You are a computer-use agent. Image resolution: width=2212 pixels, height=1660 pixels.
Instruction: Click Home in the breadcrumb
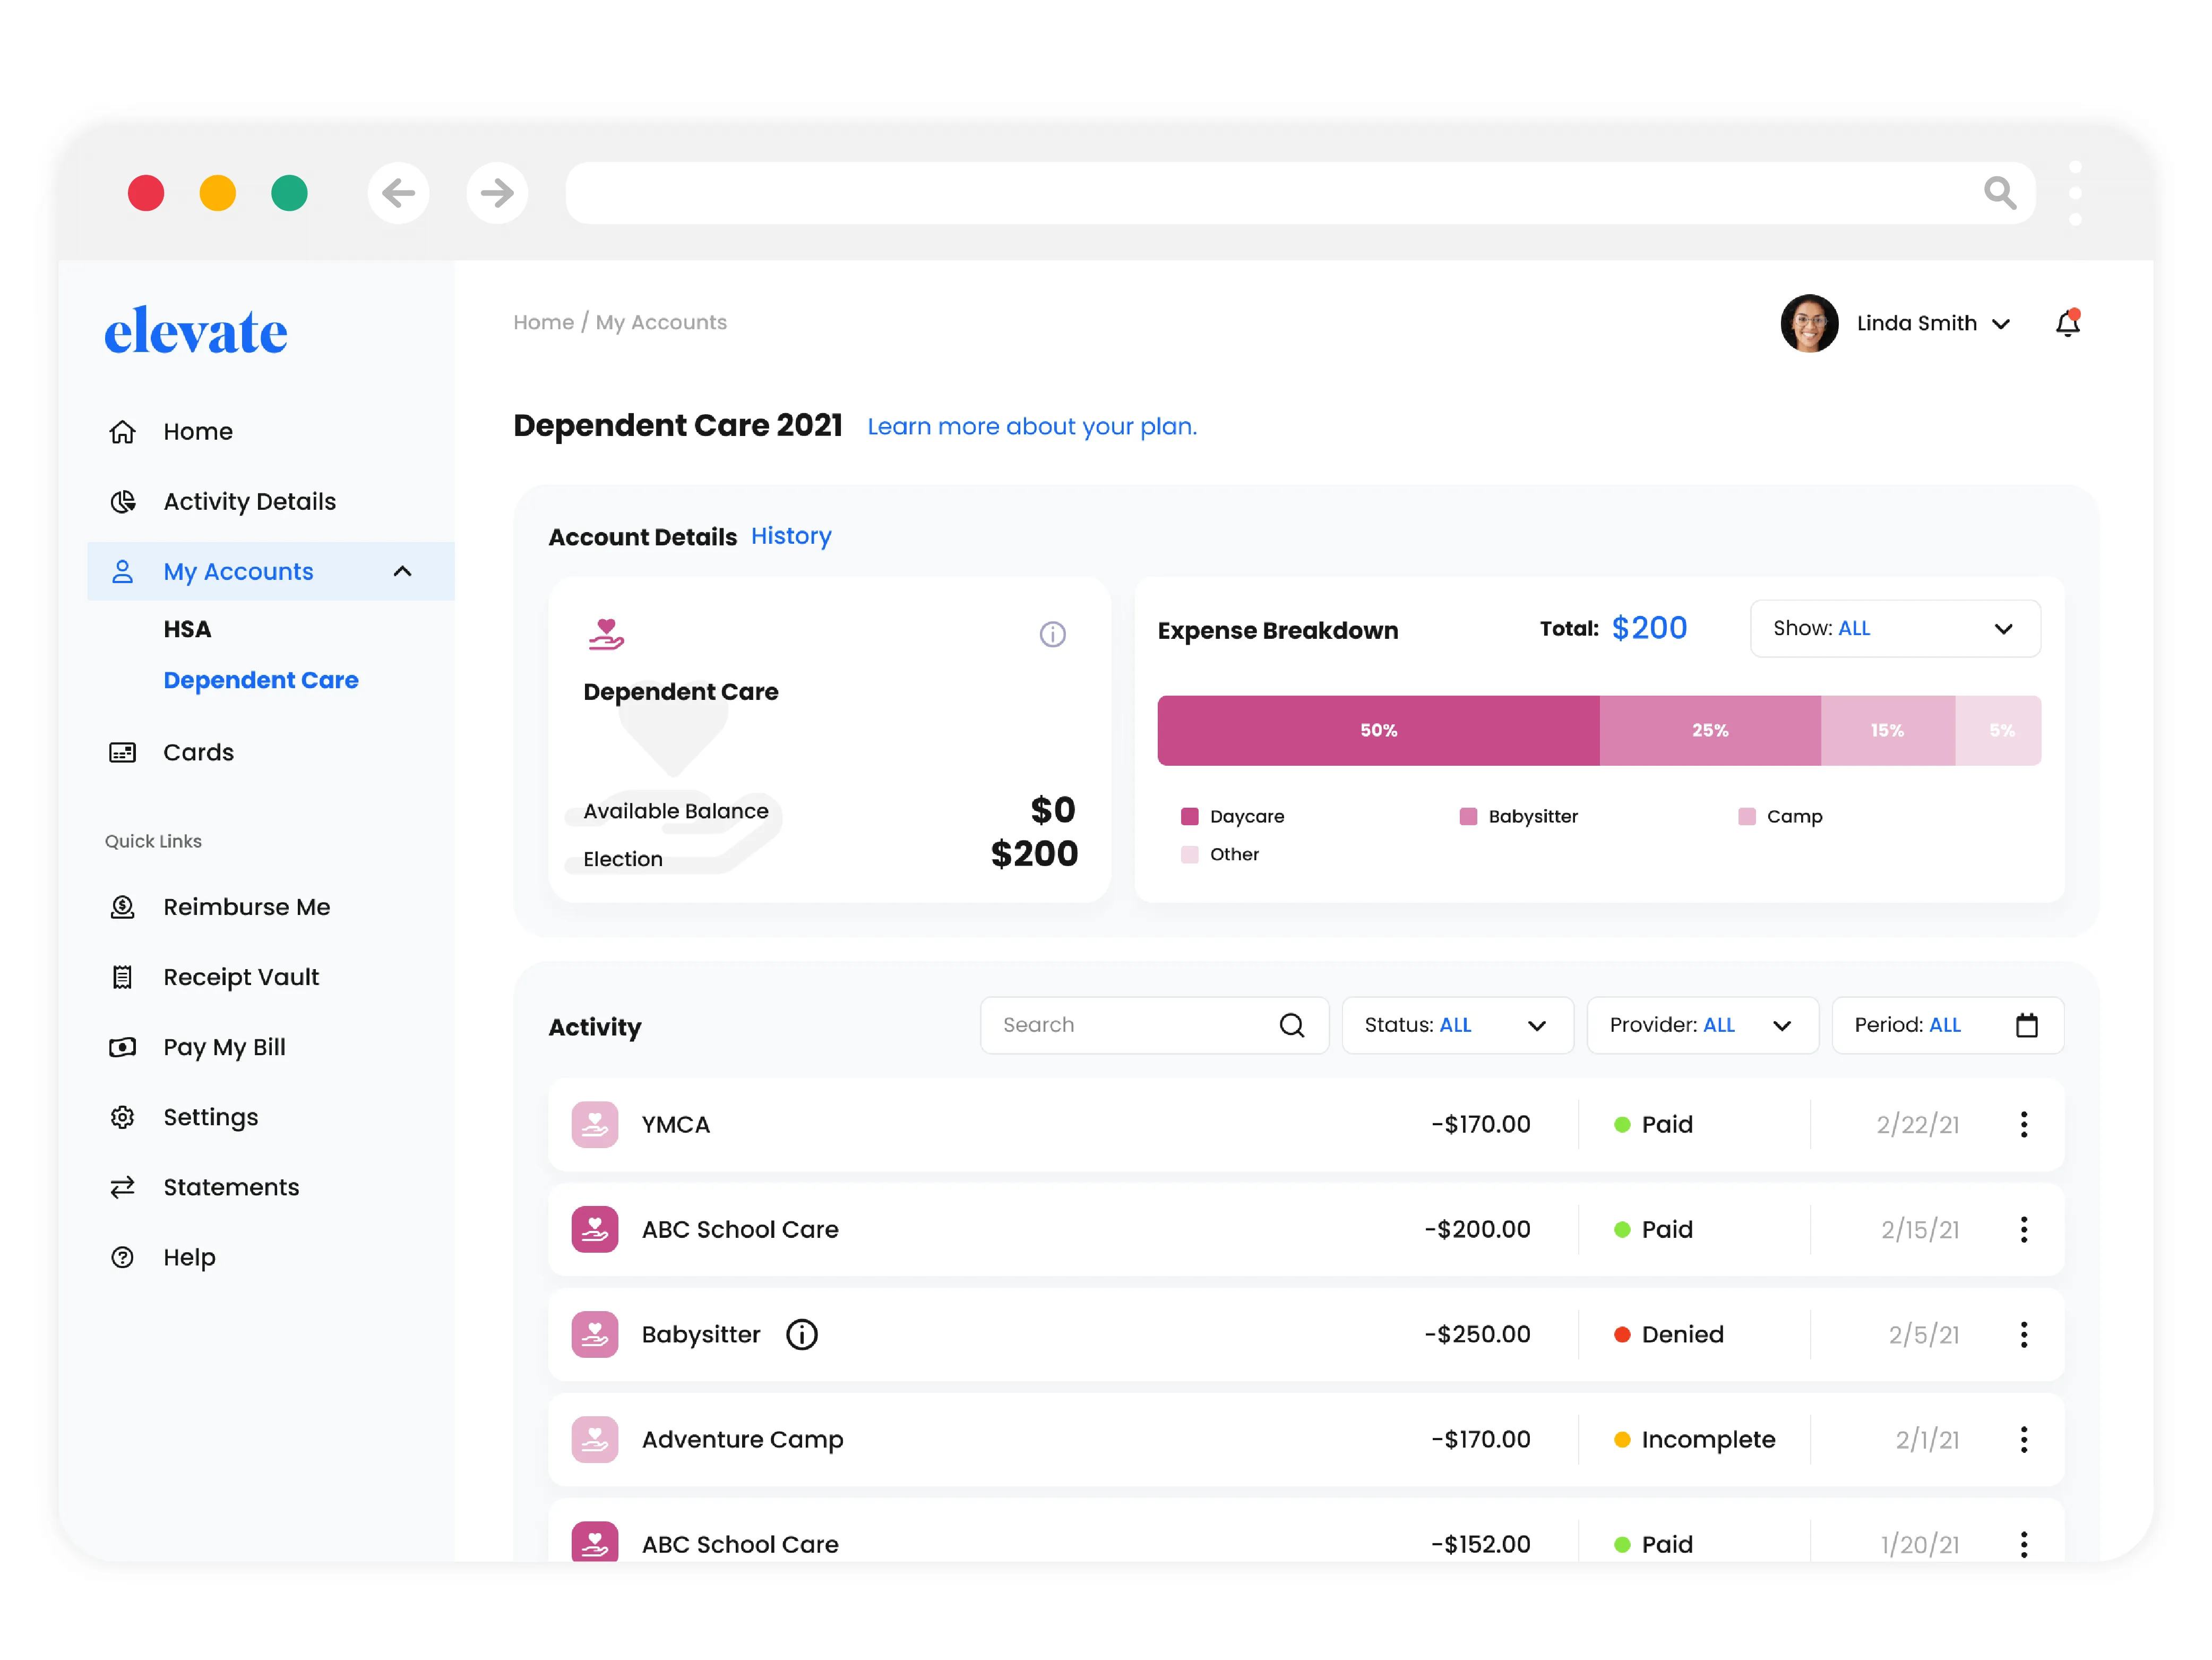pos(543,322)
